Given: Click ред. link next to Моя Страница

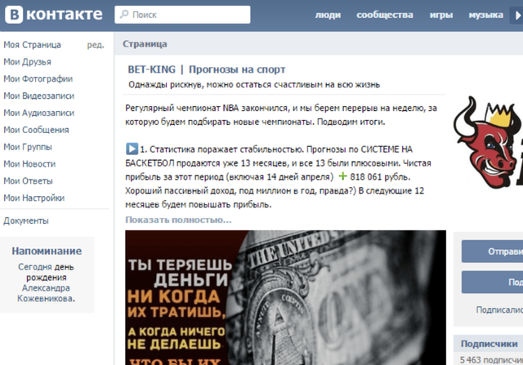Looking at the screenshot, I should pos(96,45).
